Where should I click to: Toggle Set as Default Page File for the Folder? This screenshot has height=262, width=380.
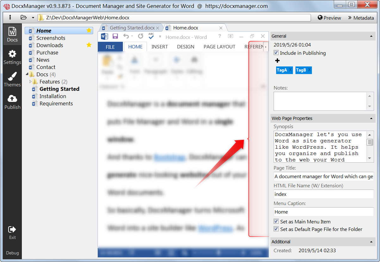pos(276,229)
